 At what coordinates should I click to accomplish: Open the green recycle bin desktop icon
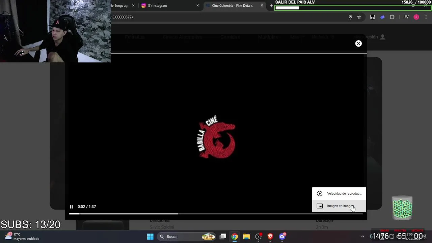[x=402, y=207]
